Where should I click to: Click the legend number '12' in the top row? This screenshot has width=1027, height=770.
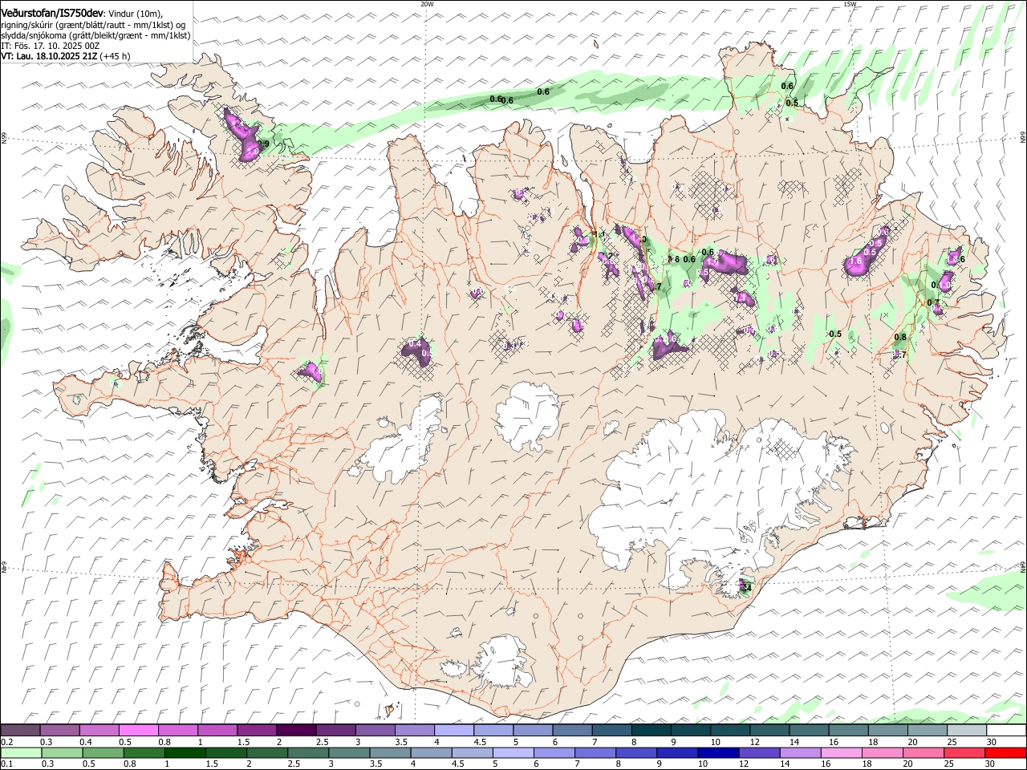755,742
